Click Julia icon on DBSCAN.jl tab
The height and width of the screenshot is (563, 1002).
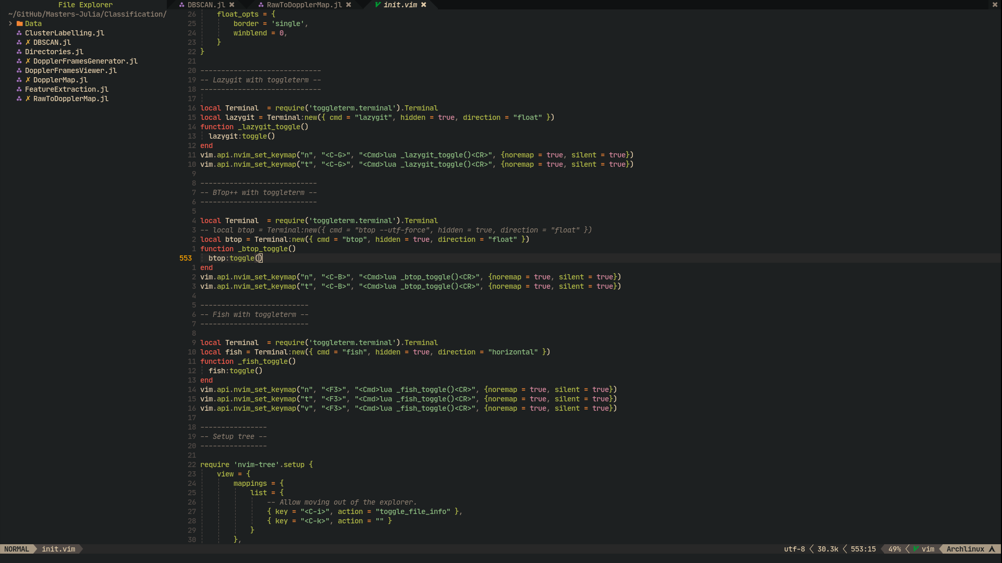(x=181, y=5)
